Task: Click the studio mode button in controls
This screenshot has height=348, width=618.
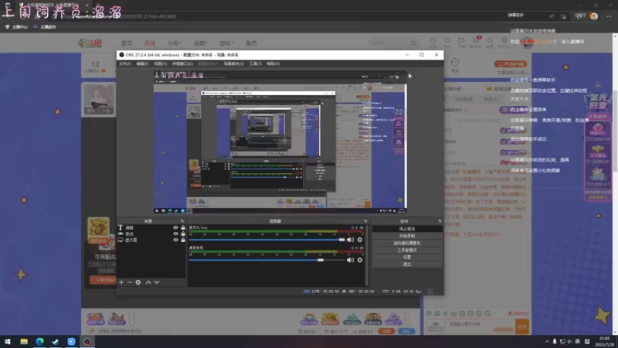Action: (x=407, y=250)
